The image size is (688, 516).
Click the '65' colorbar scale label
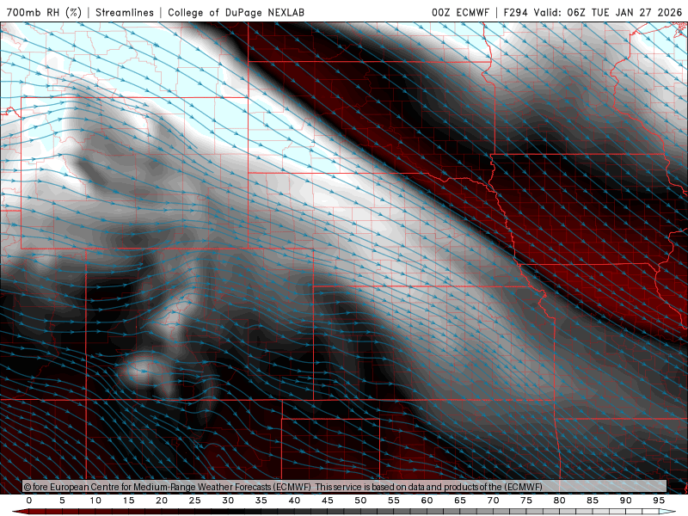click(x=460, y=501)
